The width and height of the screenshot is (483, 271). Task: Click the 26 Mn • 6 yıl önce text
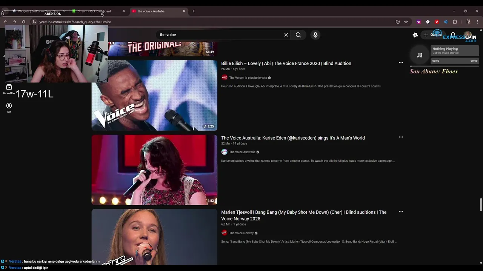pos(233,69)
